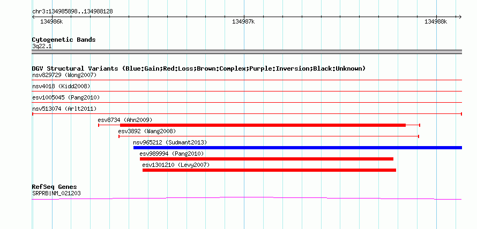Select the red esv989994 loss bar
The width and height of the screenshot is (477, 229).
(x=266, y=159)
